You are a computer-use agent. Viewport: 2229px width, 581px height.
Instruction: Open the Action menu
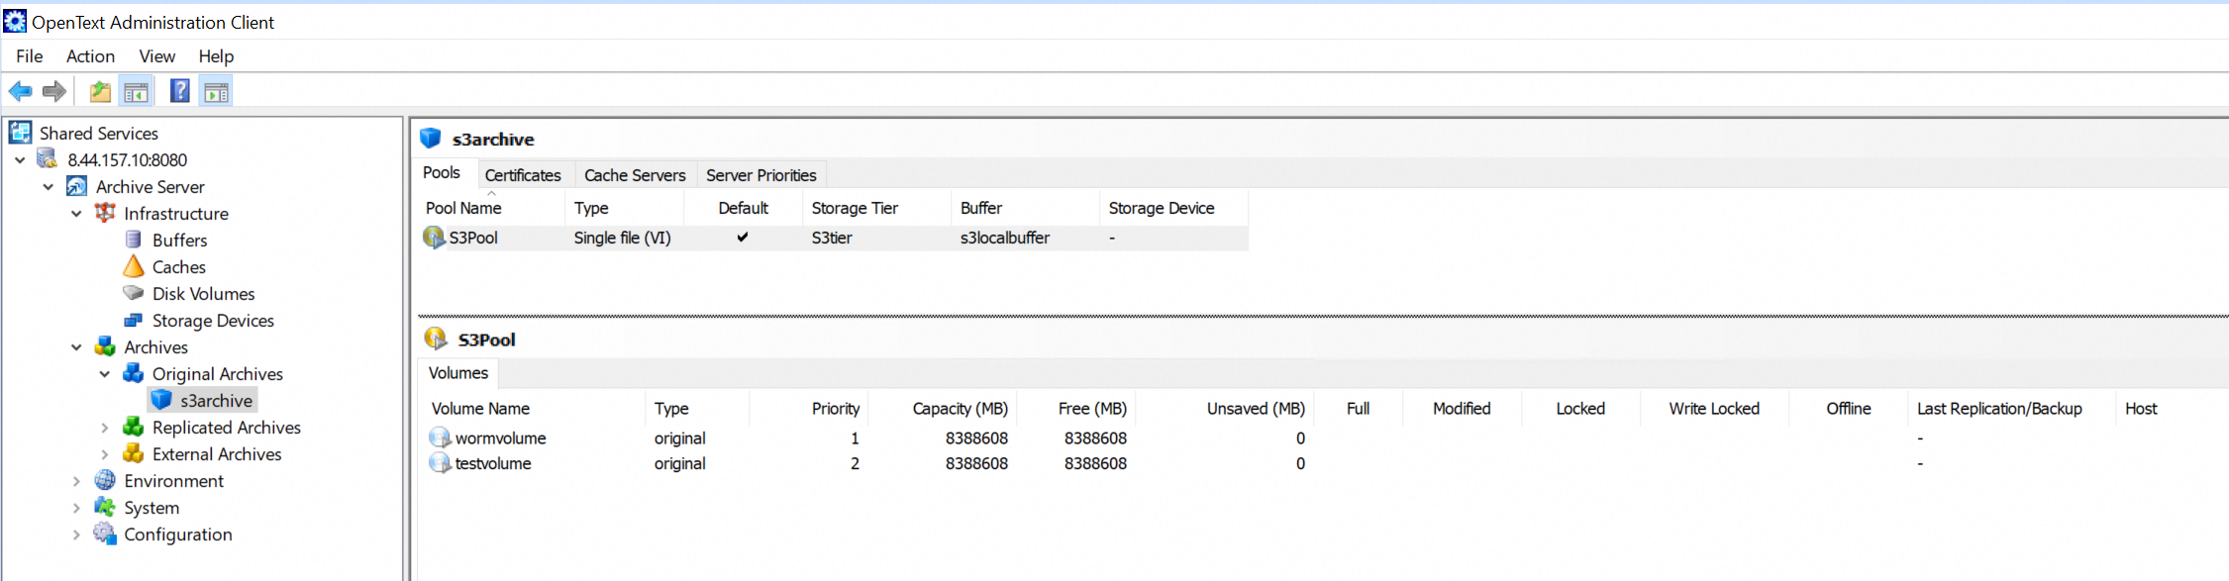90,56
